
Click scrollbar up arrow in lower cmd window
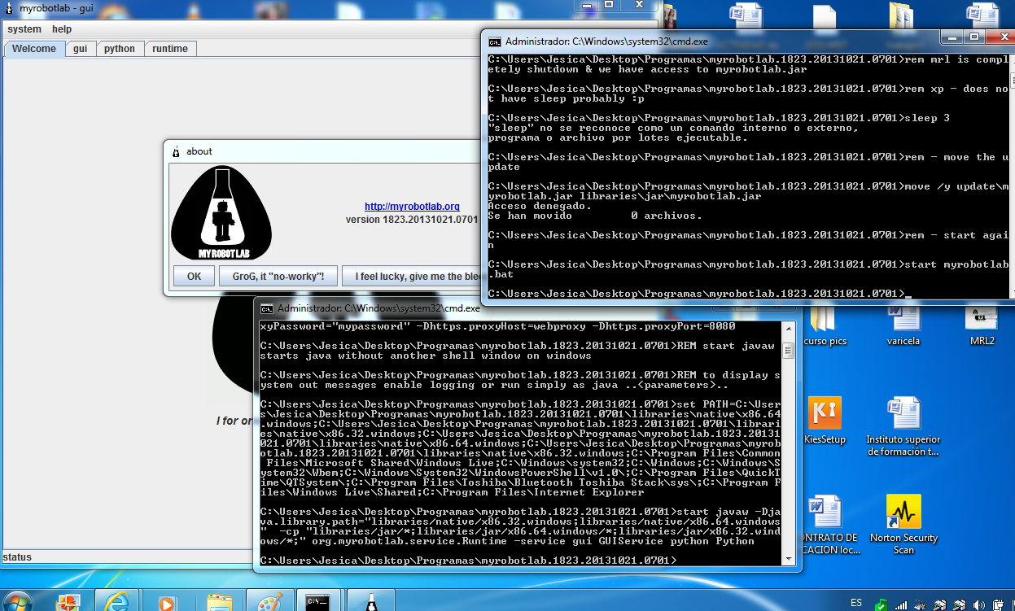coord(787,327)
